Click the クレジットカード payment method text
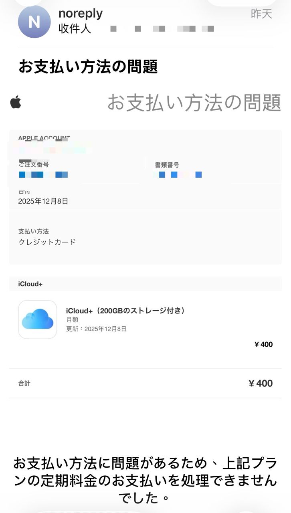The image size is (291, 513). click(47, 242)
